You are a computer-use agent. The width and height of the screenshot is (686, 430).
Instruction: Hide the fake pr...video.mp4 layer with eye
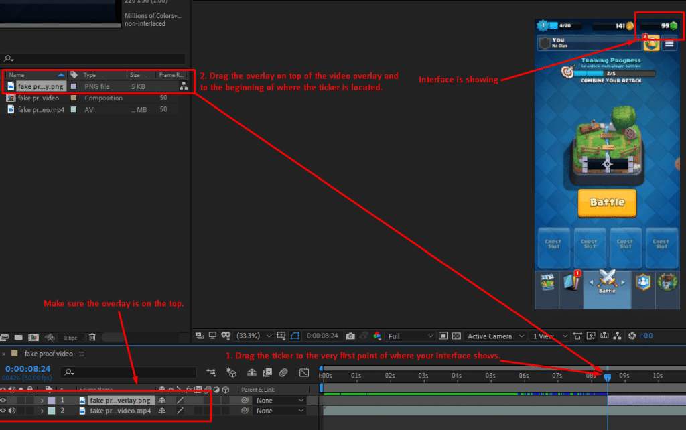click(x=3, y=411)
